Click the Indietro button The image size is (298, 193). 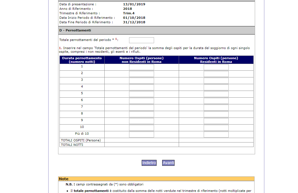click(x=149, y=163)
